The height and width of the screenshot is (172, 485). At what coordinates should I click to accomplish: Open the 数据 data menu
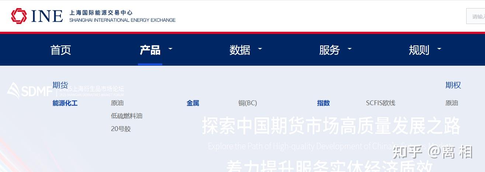tap(240, 50)
